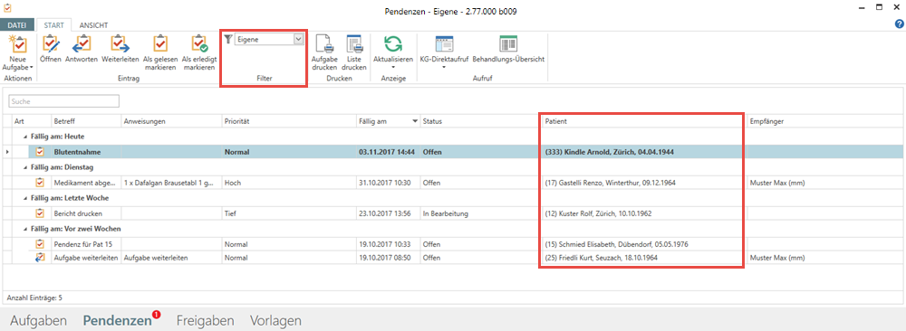Click the app icon in title bar
Screen dimensions: 906x331
(7, 9)
